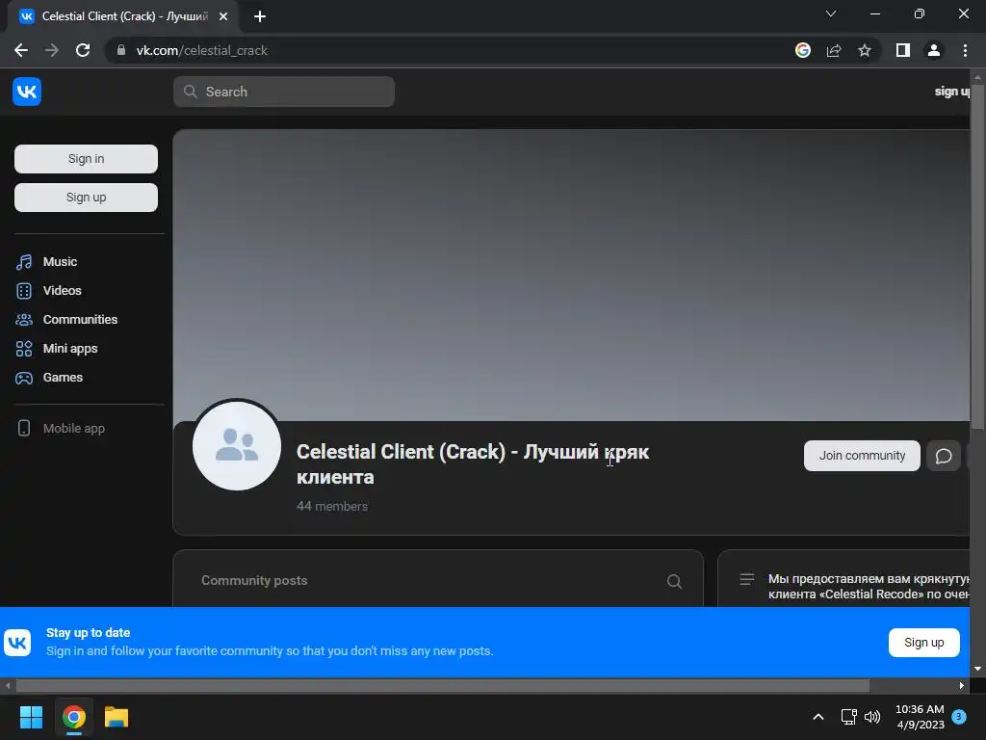
Task: Click the description lines icon
Action: [x=746, y=579]
